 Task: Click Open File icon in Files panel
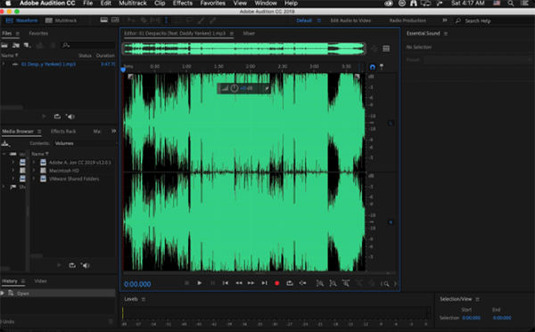click(4, 45)
